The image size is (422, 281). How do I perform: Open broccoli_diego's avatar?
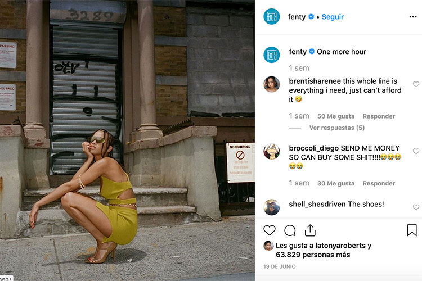click(x=271, y=151)
